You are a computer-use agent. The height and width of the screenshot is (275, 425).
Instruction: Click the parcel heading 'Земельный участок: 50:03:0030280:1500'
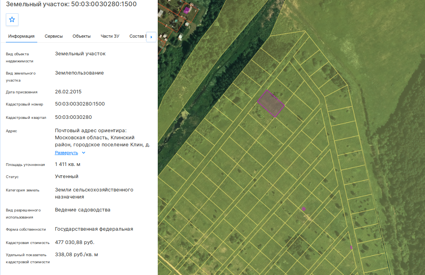click(71, 4)
